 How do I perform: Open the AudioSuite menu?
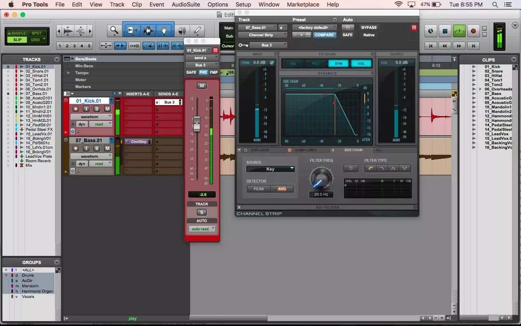(186, 4)
